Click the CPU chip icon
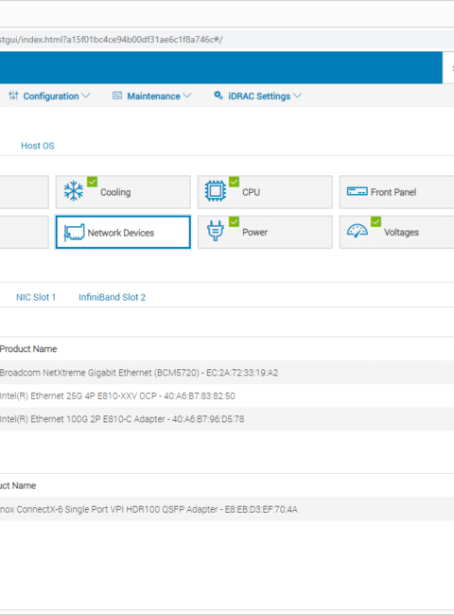The height and width of the screenshot is (615, 454). pyautogui.click(x=216, y=191)
